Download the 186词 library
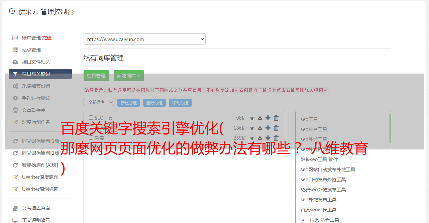 click(260, 128)
